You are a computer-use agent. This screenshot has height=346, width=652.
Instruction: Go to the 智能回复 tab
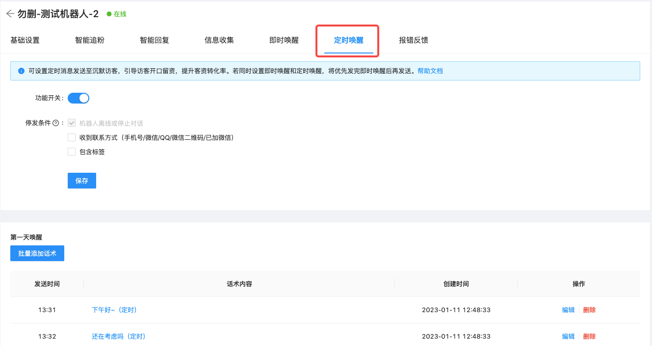coord(155,40)
